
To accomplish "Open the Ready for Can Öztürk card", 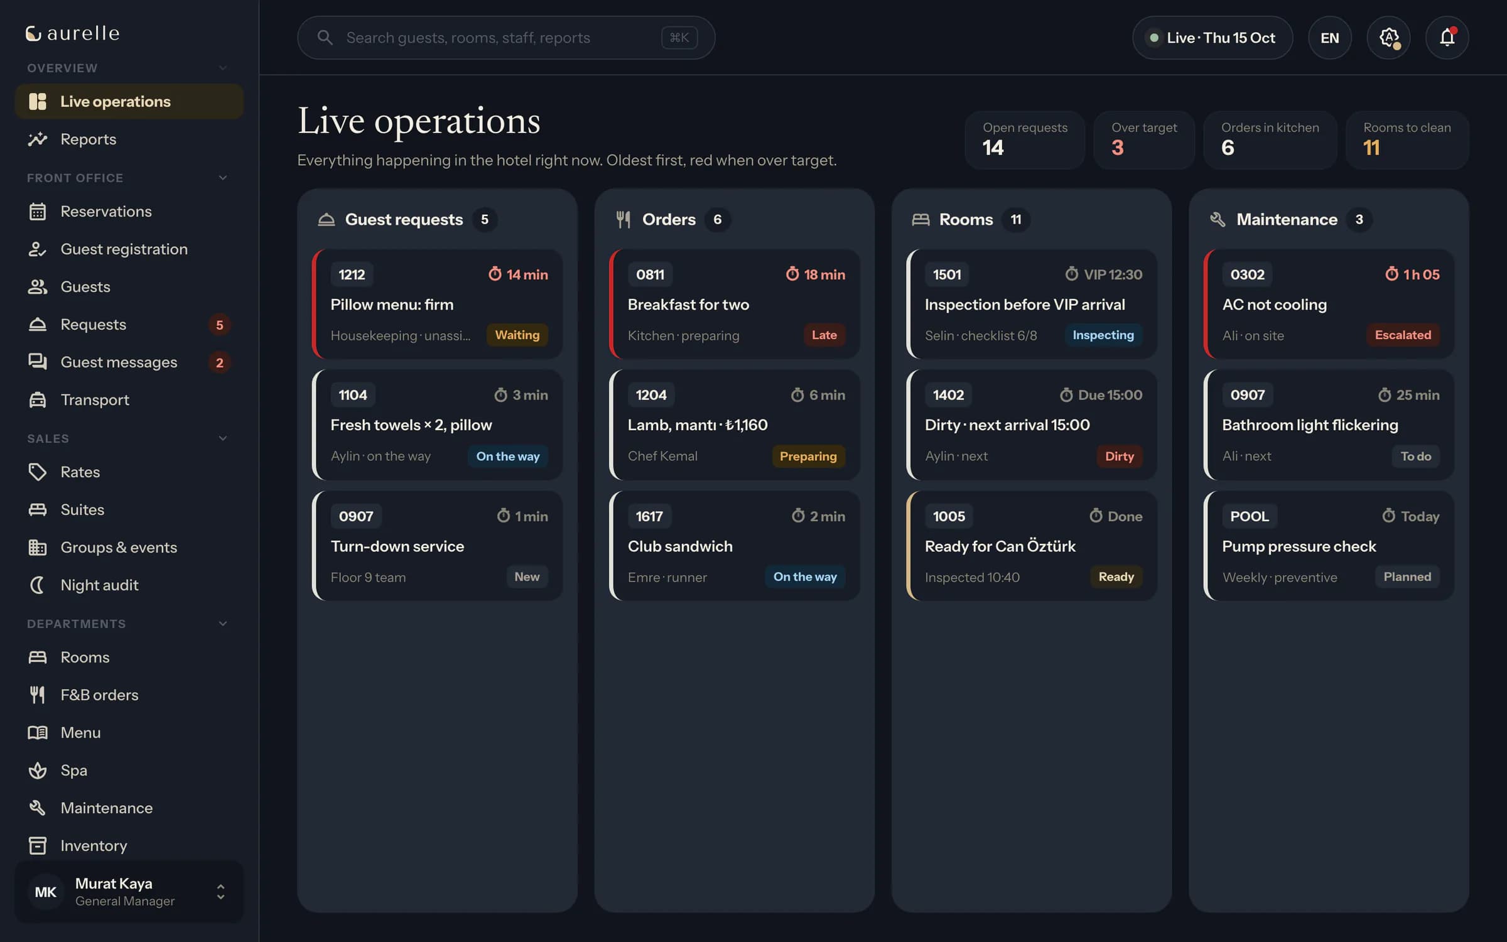I will click(x=1032, y=546).
